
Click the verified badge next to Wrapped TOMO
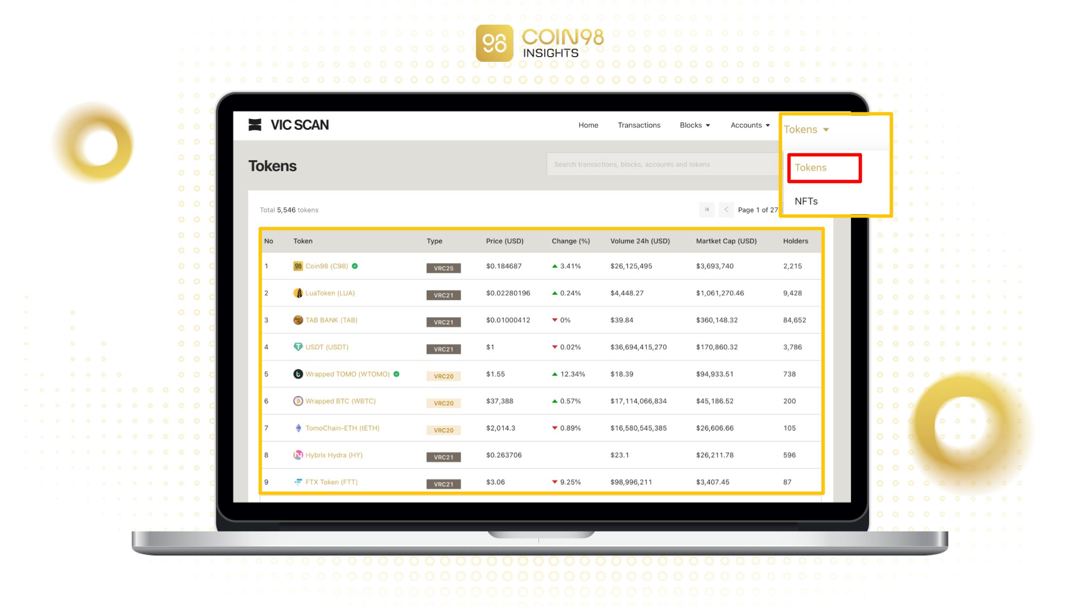[397, 374]
